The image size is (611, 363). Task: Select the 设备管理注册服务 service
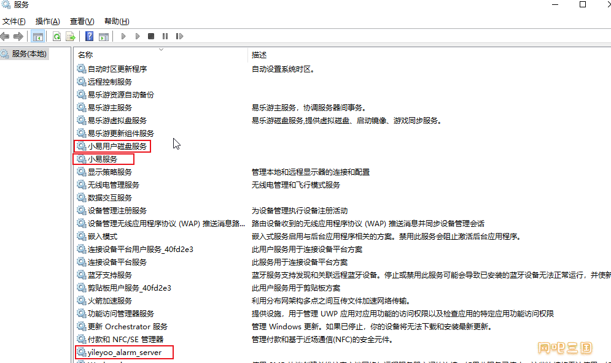point(117,210)
